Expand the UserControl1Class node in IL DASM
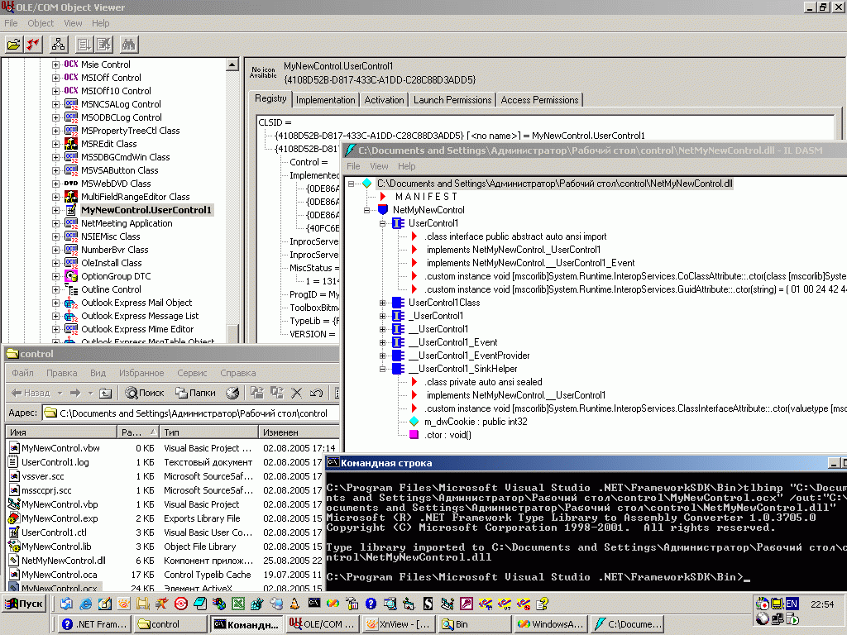The image size is (847, 635). 383,303
